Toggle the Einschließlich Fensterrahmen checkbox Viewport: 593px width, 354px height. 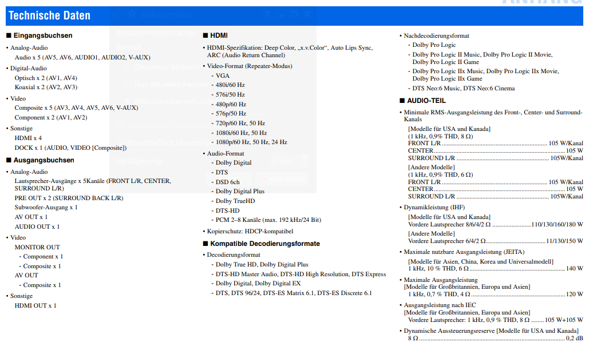tap(120, 125)
